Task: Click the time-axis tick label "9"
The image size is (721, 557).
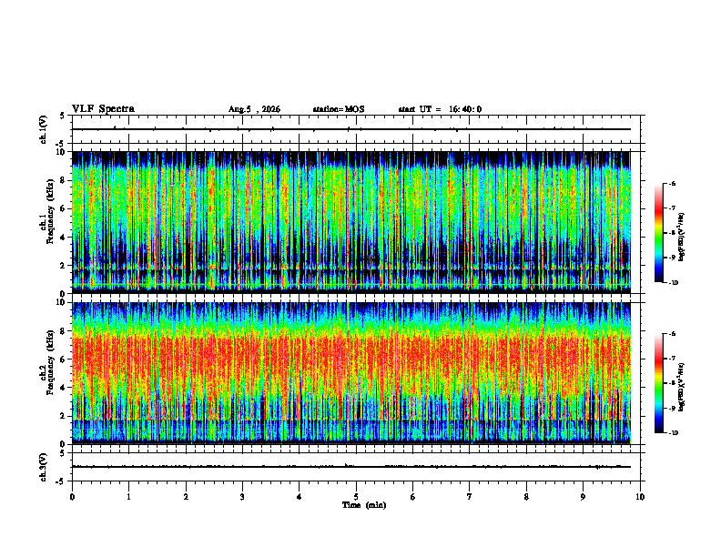Action: pos(583,497)
